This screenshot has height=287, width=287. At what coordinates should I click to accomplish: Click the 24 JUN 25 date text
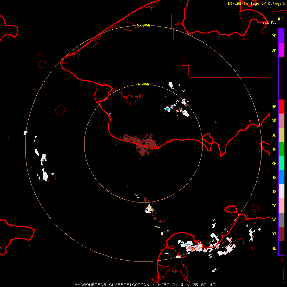coord(185,285)
